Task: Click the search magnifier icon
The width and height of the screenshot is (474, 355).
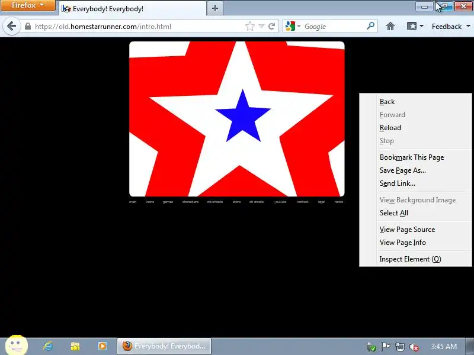Action: click(x=371, y=26)
